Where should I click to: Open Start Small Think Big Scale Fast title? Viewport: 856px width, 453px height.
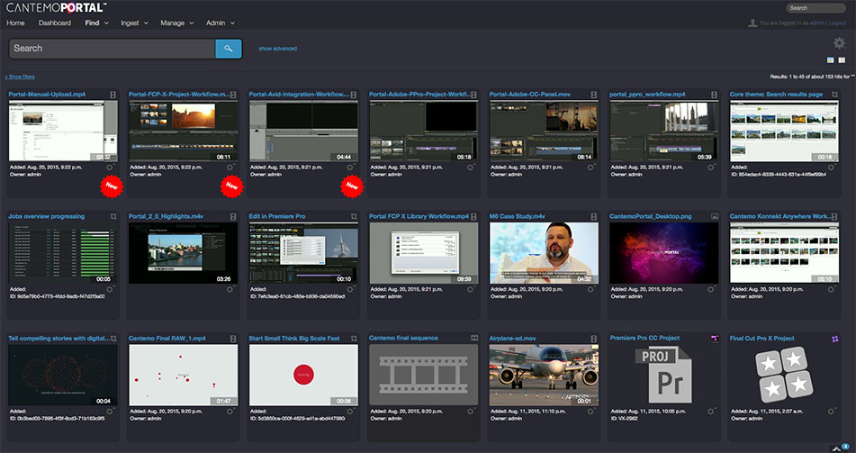[294, 339]
